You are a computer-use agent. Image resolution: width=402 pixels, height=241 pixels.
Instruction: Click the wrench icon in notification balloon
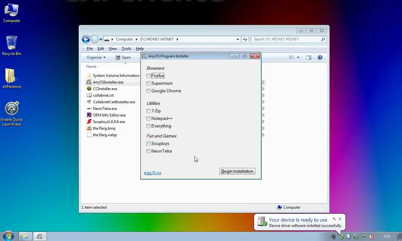[334, 219]
